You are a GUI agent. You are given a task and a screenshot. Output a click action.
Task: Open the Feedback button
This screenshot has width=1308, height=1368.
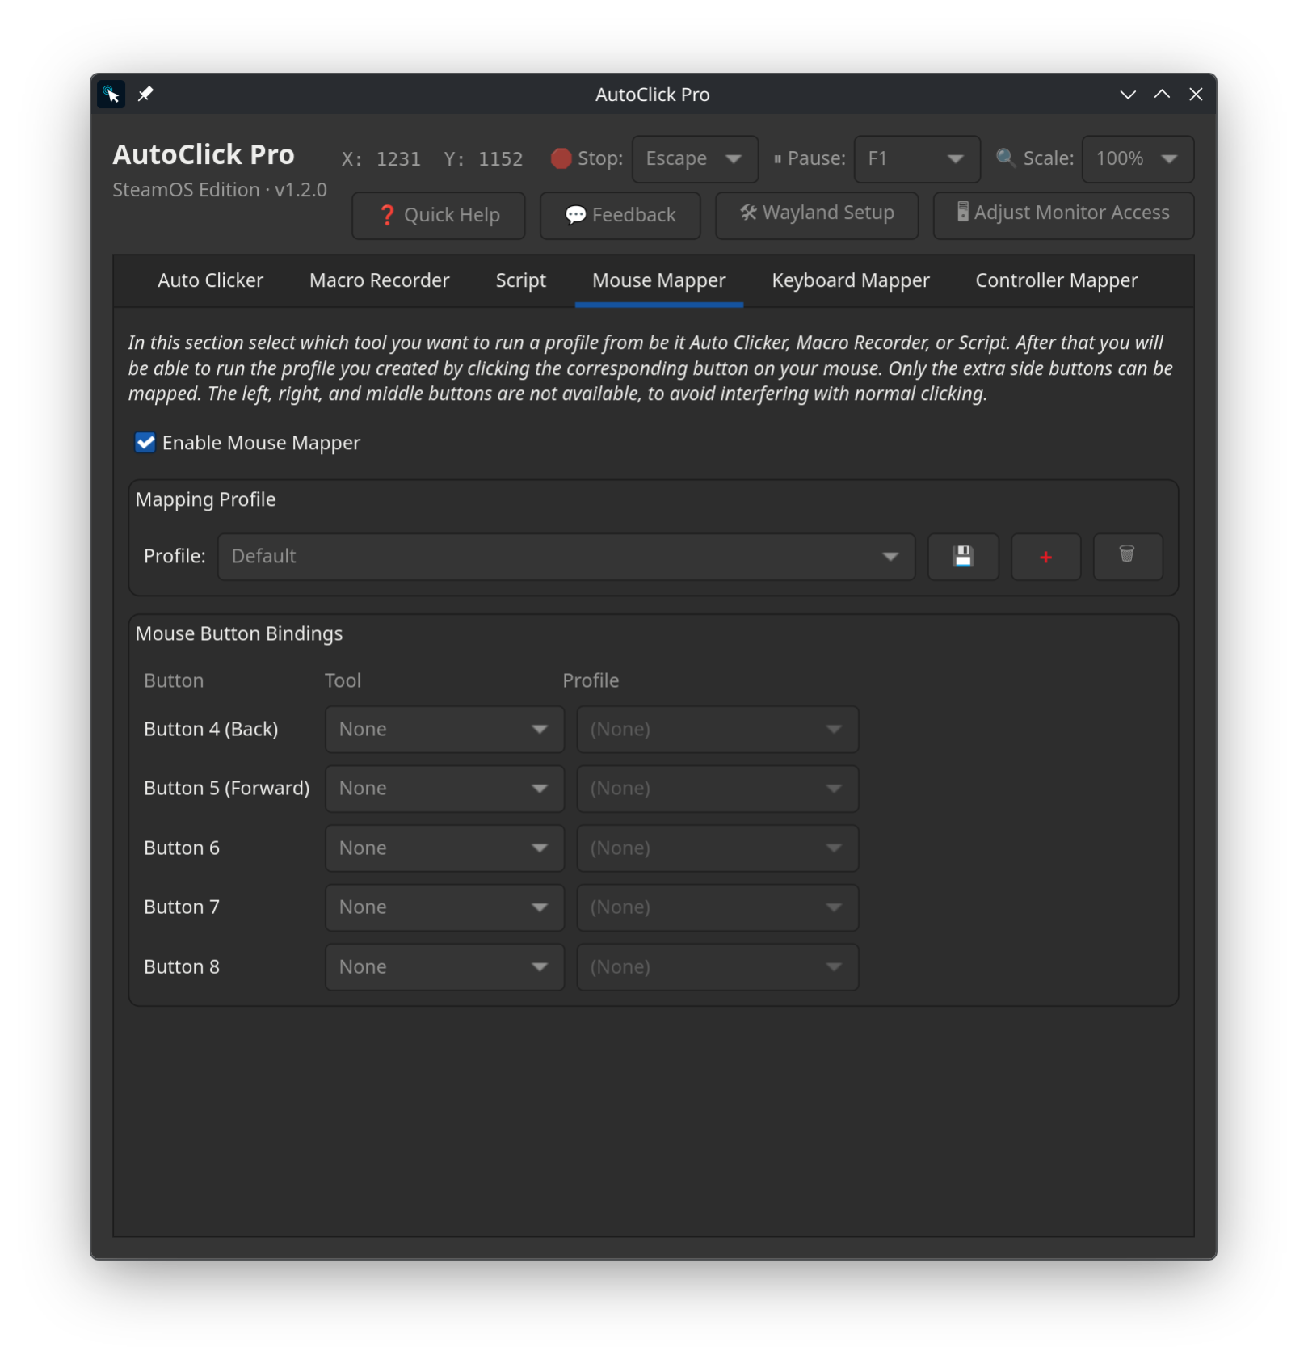click(x=620, y=216)
